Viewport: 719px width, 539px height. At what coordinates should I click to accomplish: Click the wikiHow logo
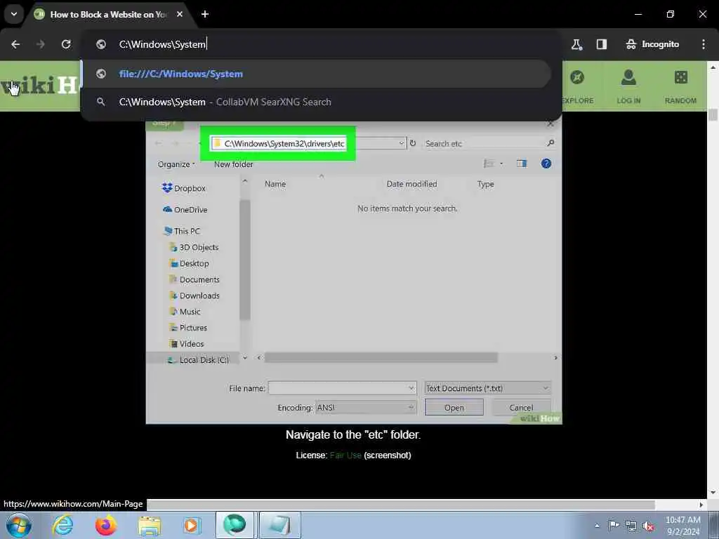point(39,85)
